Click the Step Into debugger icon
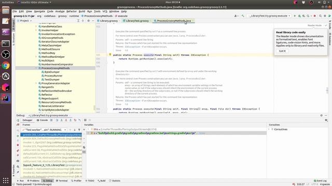 [61, 120]
